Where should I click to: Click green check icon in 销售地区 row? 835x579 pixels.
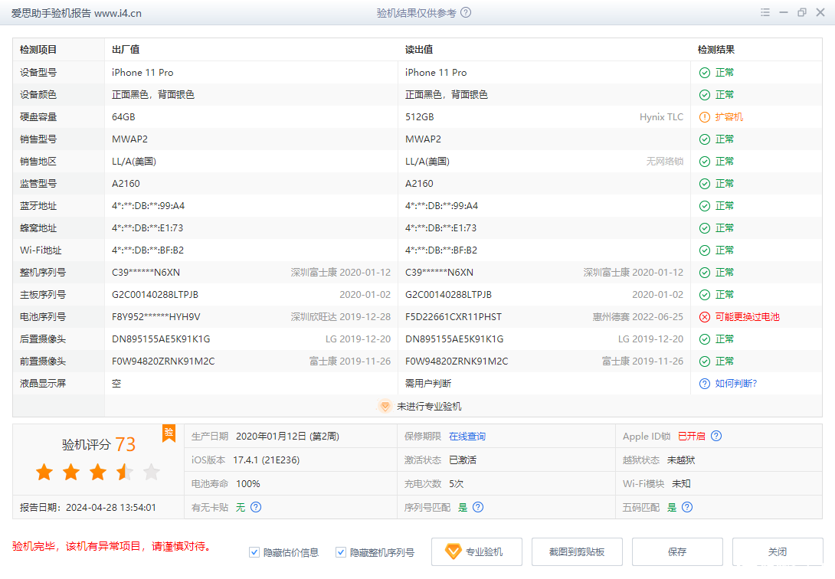pos(705,162)
